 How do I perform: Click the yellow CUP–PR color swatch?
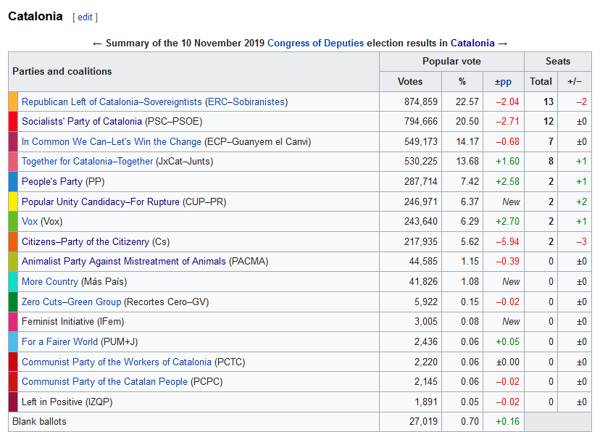click(13, 202)
